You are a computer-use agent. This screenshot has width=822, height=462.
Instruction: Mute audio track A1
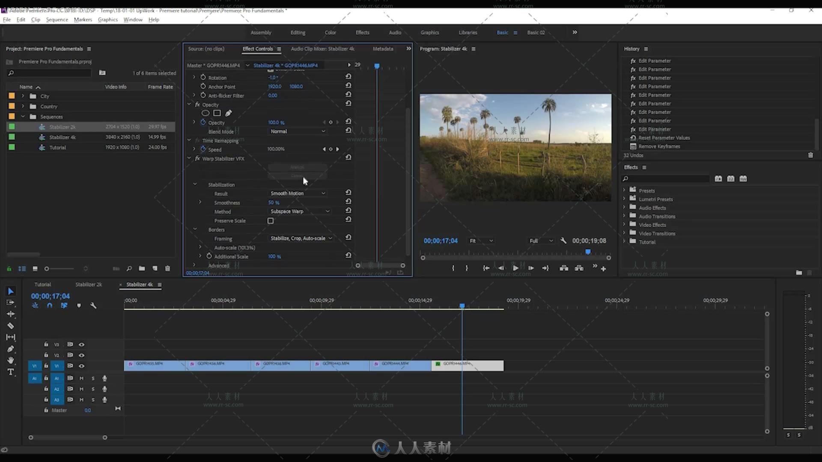point(81,378)
